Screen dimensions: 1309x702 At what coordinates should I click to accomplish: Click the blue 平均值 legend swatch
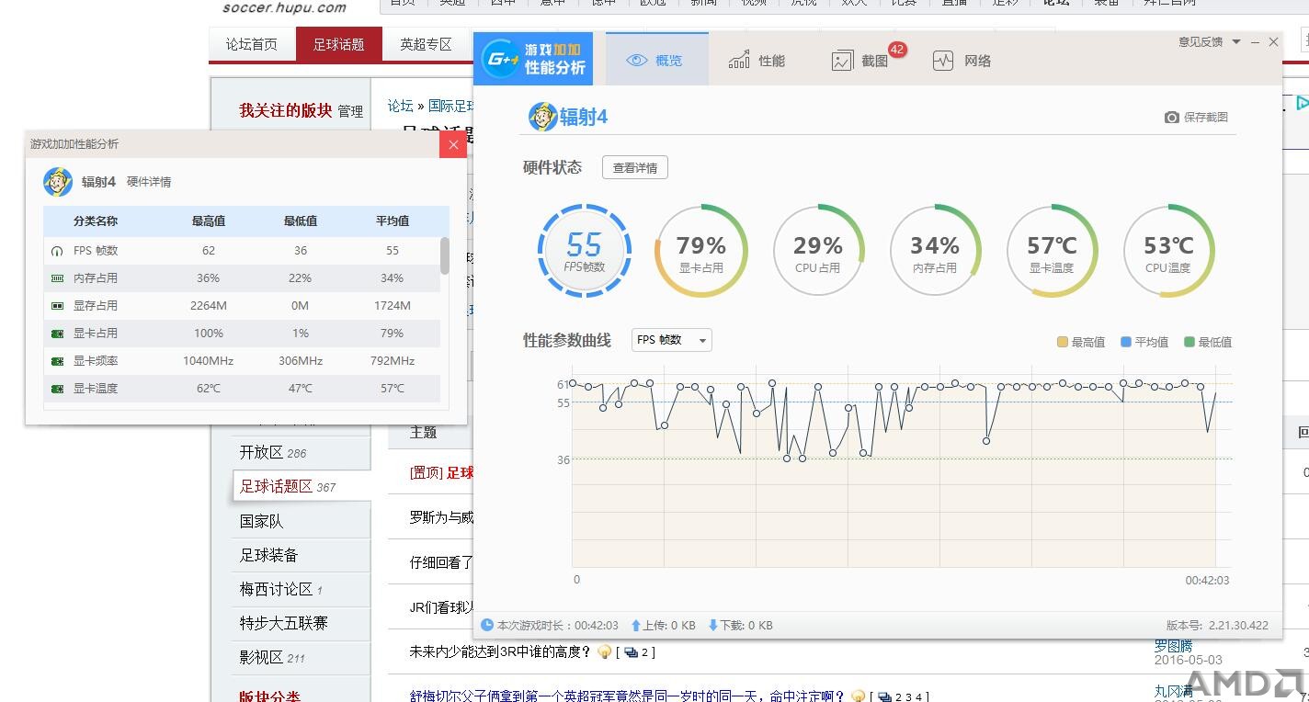point(1126,342)
